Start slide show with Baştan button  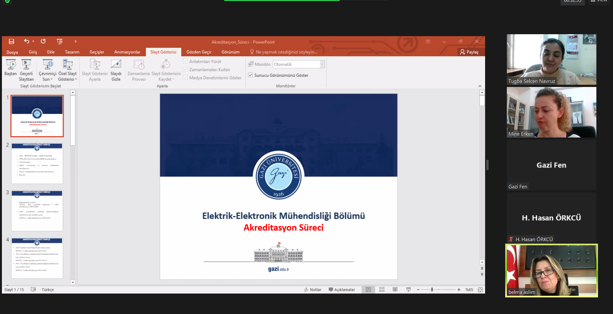point(11,68)
